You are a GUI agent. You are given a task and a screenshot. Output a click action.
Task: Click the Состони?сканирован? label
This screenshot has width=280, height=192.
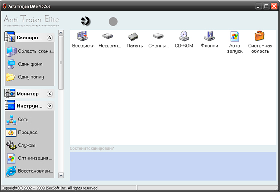point(92,148)
